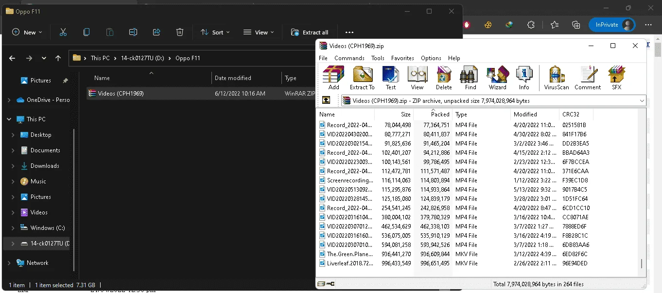Click the Rename icon in Explorer
662x293 pixels.
(x=133, y=32)
